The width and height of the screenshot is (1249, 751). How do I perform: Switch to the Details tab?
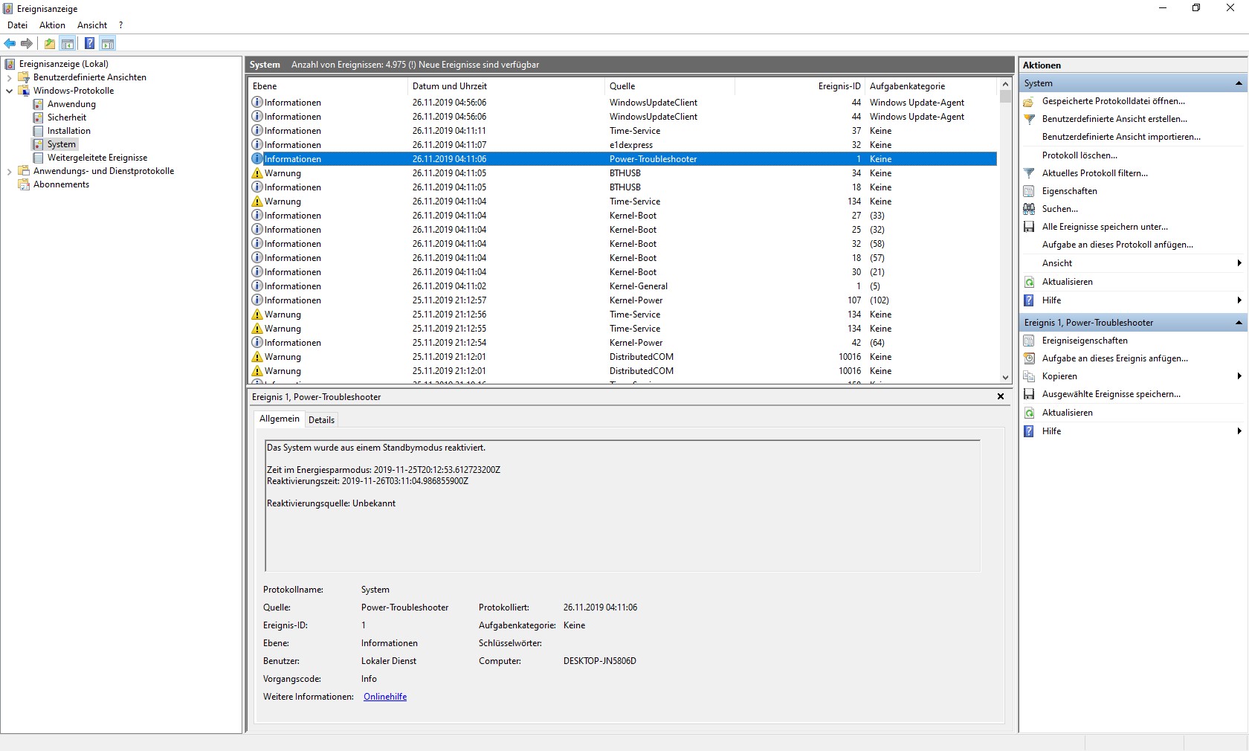(321, 420)
